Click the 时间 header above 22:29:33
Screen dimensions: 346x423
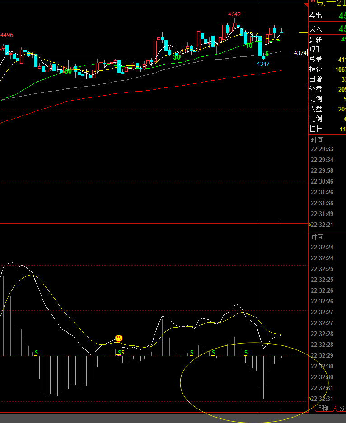317,140
